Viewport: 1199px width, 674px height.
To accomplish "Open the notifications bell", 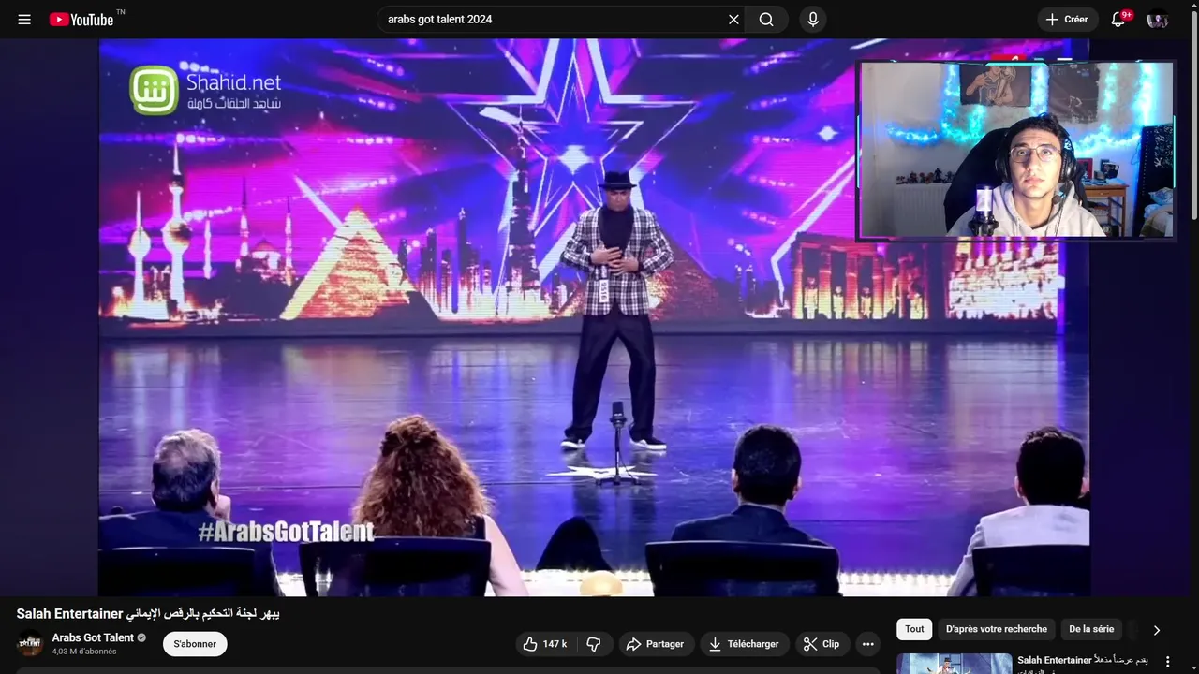I will tap(1118, 20).
